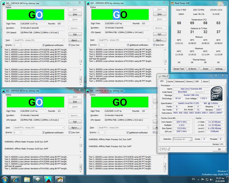Click About... in the 0/1 rounds ORTHOS window

point(159,40)
